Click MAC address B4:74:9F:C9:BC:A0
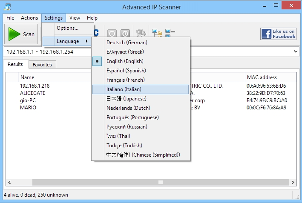302x203 pixels. [x=267, y=100]
